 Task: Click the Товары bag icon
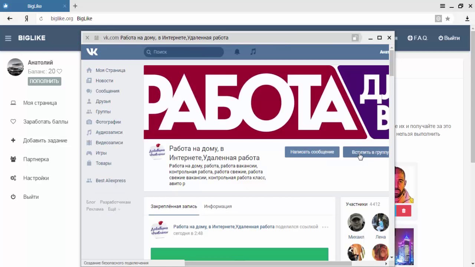click(x=89, y=163)
